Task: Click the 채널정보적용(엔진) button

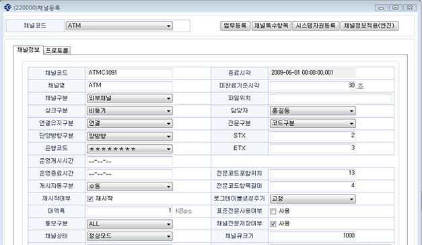Action: 370,26
